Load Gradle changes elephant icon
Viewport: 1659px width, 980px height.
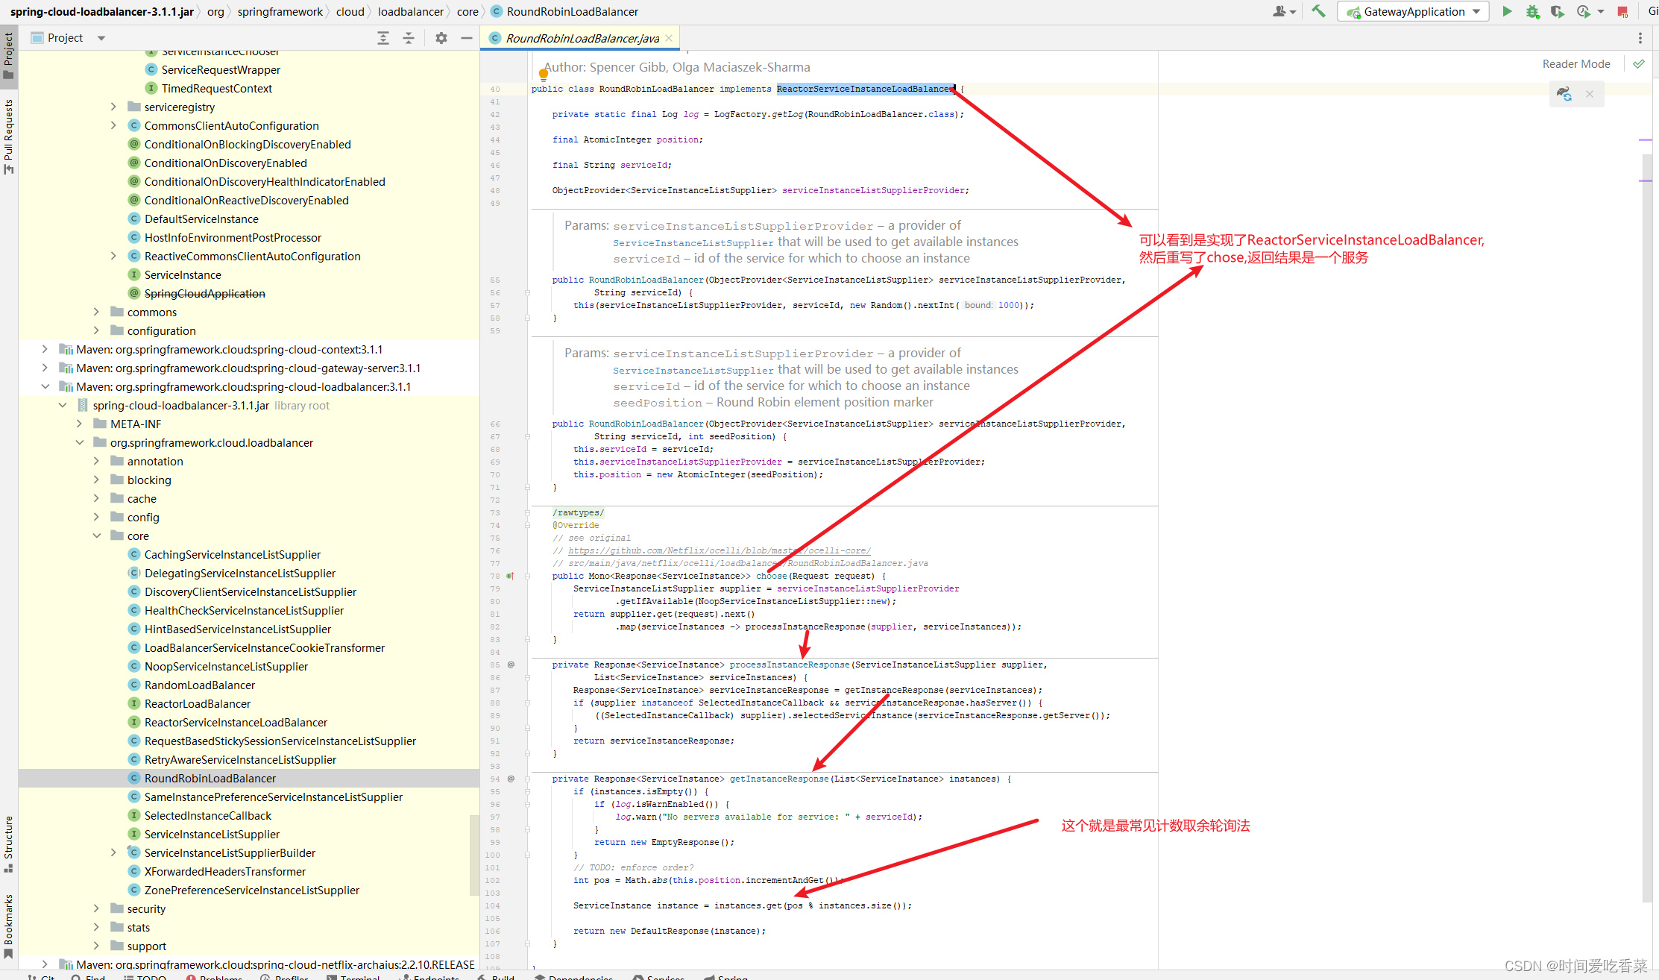[1564, 94]
